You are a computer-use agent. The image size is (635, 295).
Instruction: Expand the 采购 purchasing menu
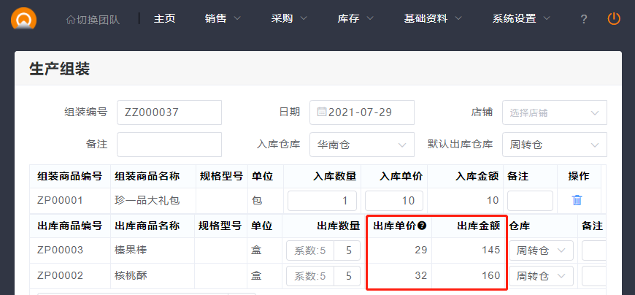[x=289, y=19]
